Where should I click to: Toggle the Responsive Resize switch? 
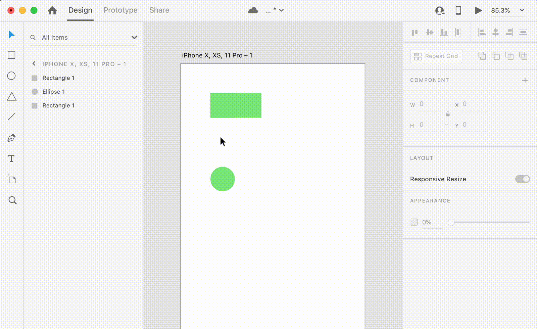pyautogui.click(x=522, y=179)
